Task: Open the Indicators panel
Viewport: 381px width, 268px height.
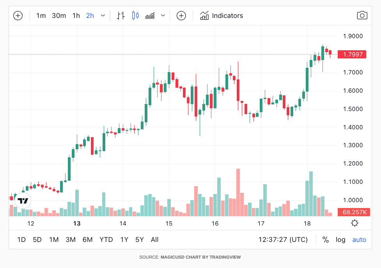Action: 222,16
